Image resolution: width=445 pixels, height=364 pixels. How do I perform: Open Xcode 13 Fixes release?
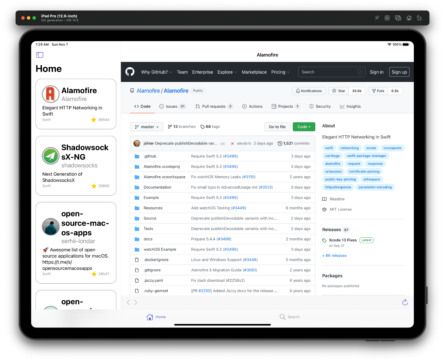click(343, 240)
